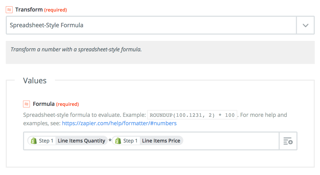Click the Transform (required) label
Screen dimensions: 320x175
click(41, 10)
